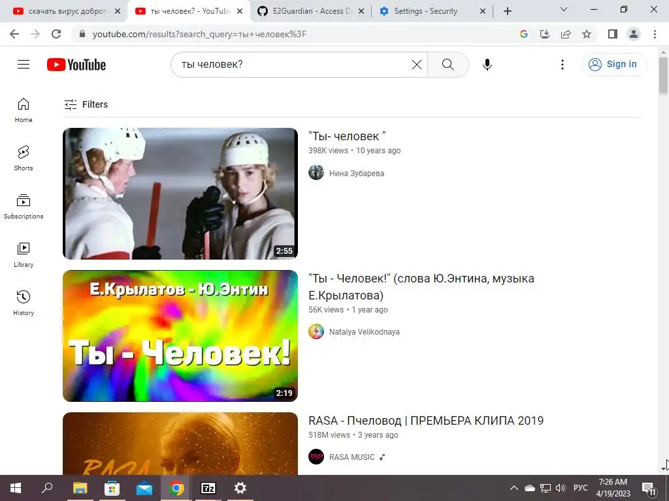The image size is (669, 501).
Task: Click the Google icon in address bar
Action: pos(524,34)
